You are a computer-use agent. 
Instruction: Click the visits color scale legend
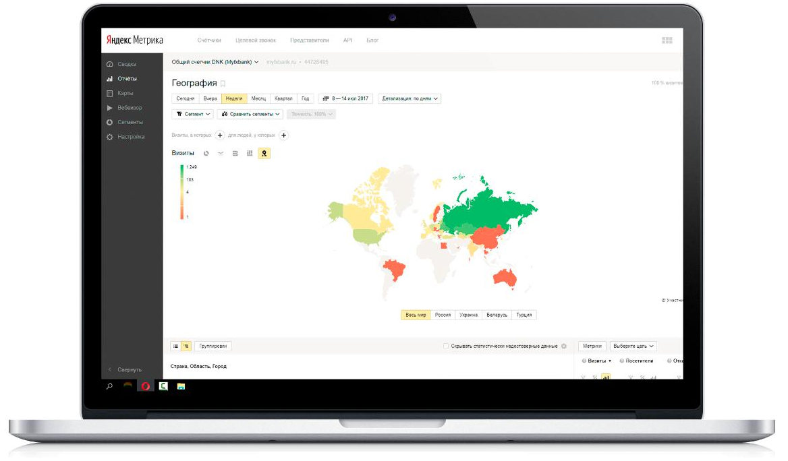182,192
